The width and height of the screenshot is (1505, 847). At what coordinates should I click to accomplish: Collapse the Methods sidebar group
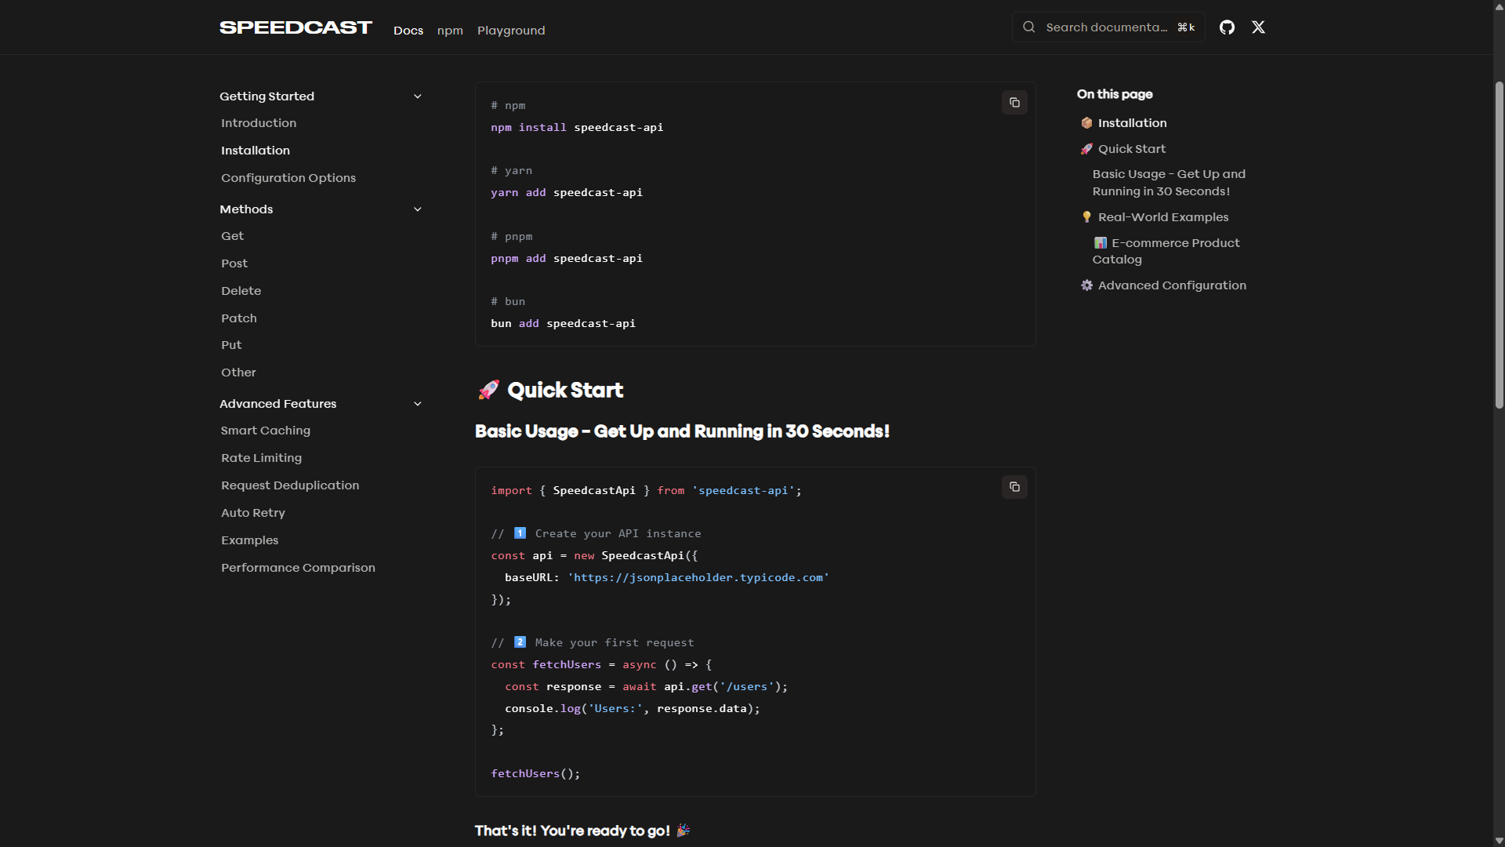coord(418,209)
